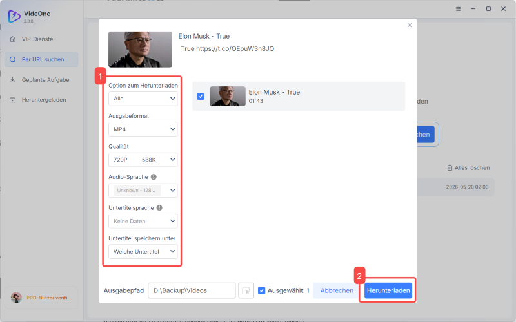This screenshot has height=322, width=516.
Task: Open VIP-Dienste in the sidebar
Action: pyautogui.click(x=41, y=39)
